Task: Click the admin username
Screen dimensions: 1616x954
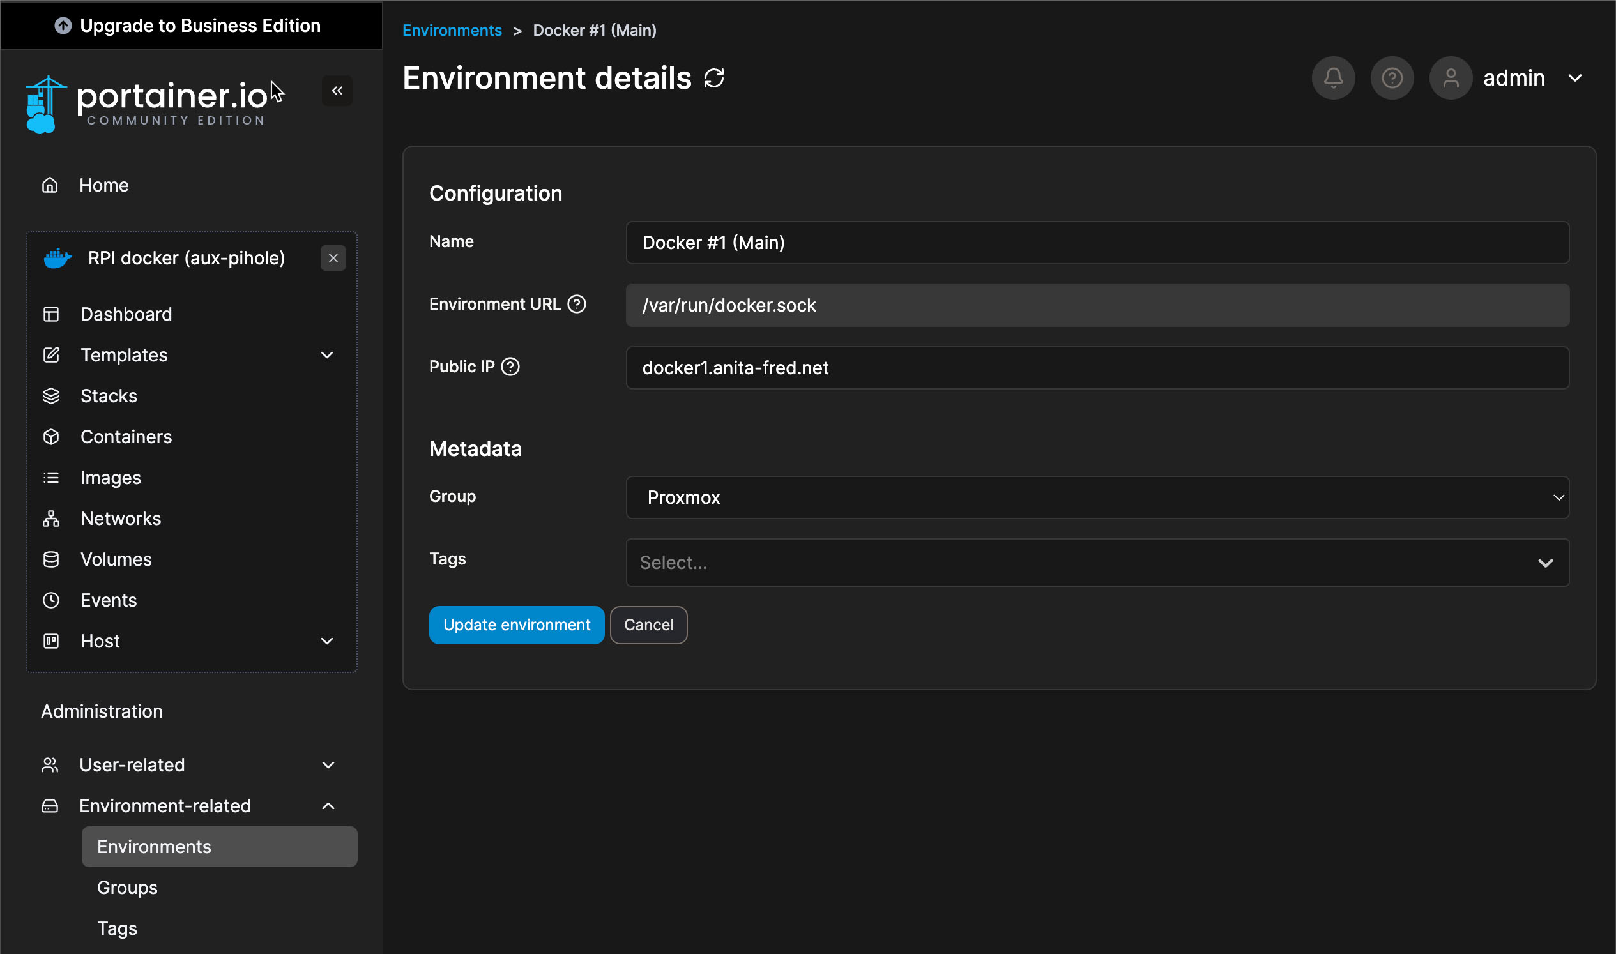Action: 1514,78
